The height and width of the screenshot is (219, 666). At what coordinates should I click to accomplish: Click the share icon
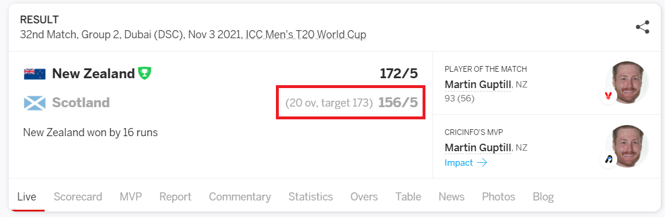click(x=642, y=27)
